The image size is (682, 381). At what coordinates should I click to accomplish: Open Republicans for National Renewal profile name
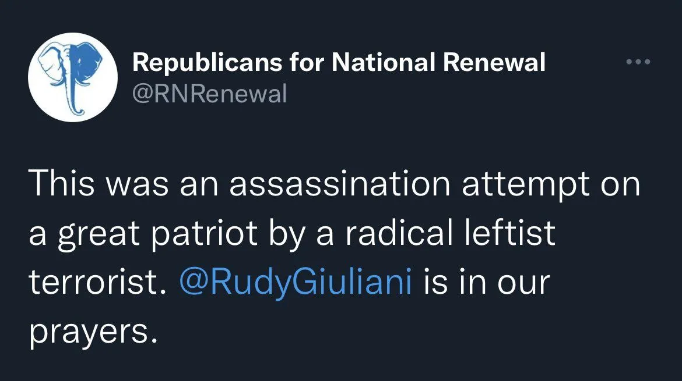[339, 62]
